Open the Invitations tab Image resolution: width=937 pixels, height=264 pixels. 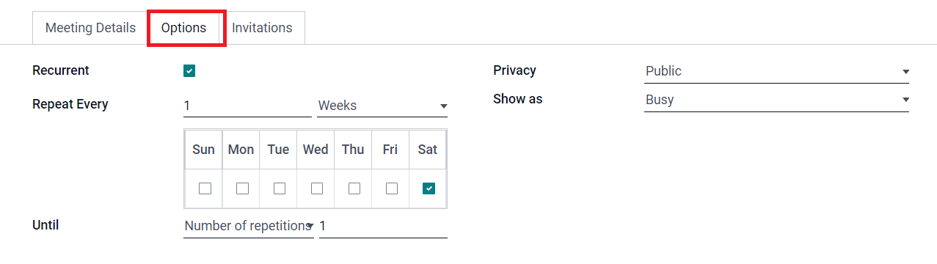262,28
